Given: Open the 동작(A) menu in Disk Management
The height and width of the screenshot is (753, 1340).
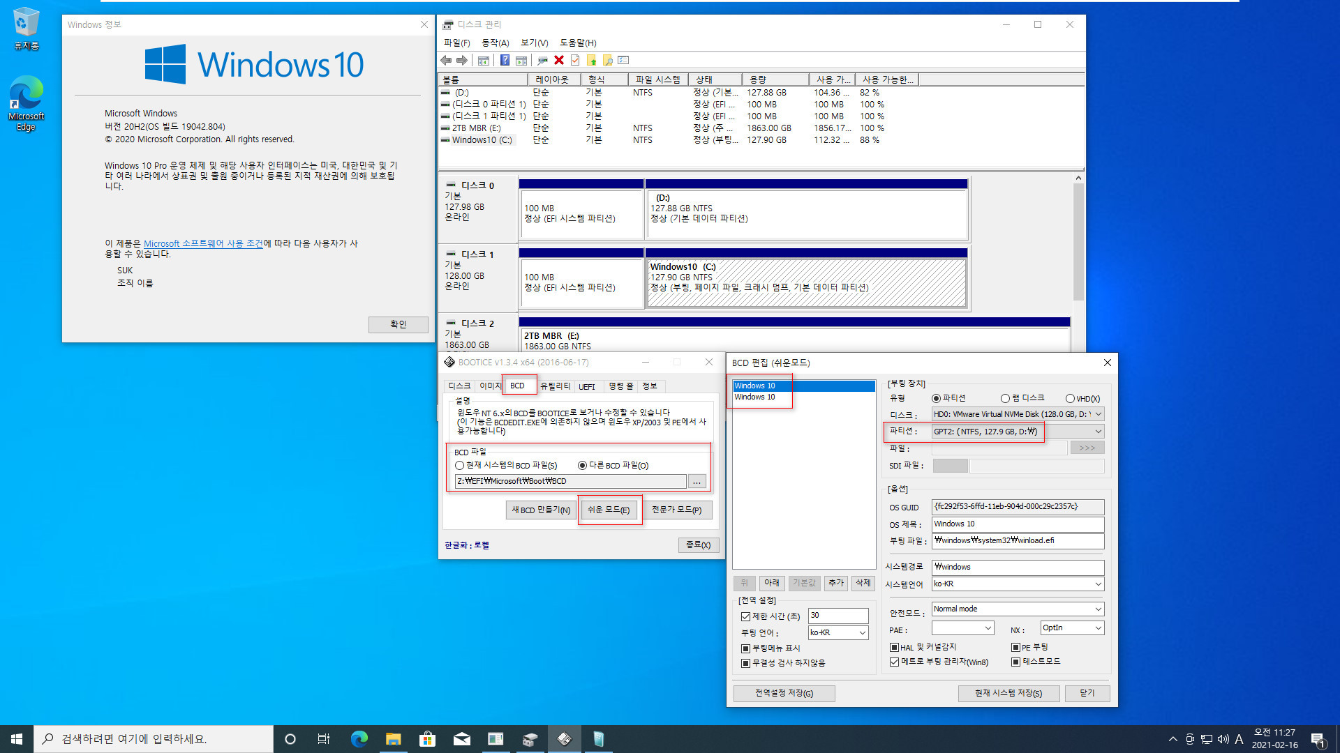Looking at the screenshot, I should tap(495, 43).
